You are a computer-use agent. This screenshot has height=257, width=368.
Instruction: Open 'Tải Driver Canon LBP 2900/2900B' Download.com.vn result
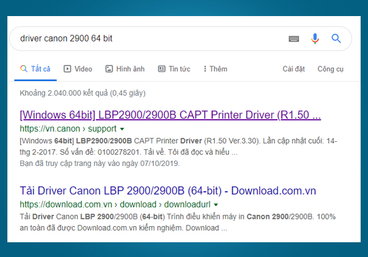pos(168,191)
